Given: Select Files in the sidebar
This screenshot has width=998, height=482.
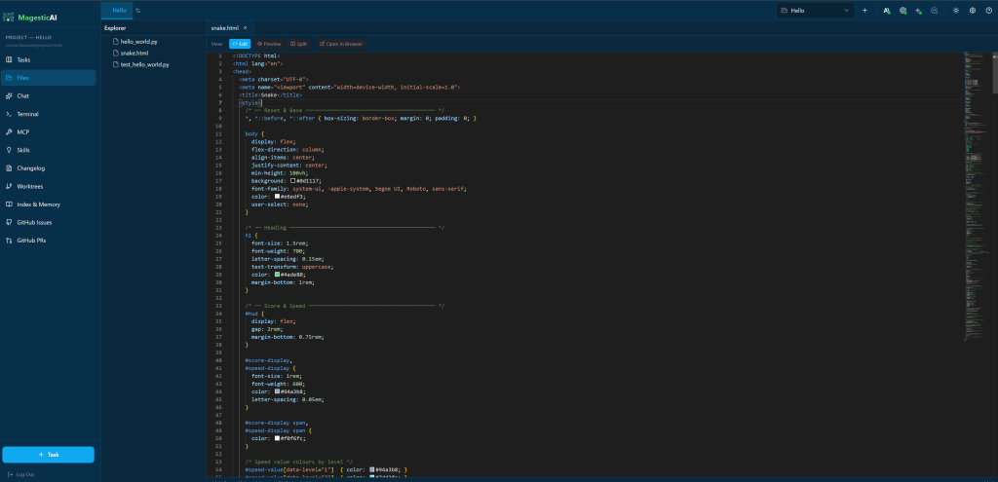Looking at the screenshot, I should 48,78.
